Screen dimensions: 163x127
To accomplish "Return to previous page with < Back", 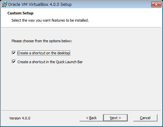I will click(91, 118).
